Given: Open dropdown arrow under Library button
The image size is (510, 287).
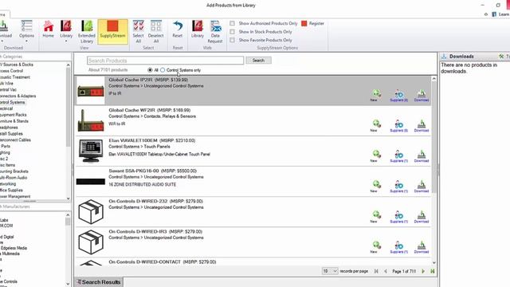Looking at the screenshot, I should pos(66,41).
